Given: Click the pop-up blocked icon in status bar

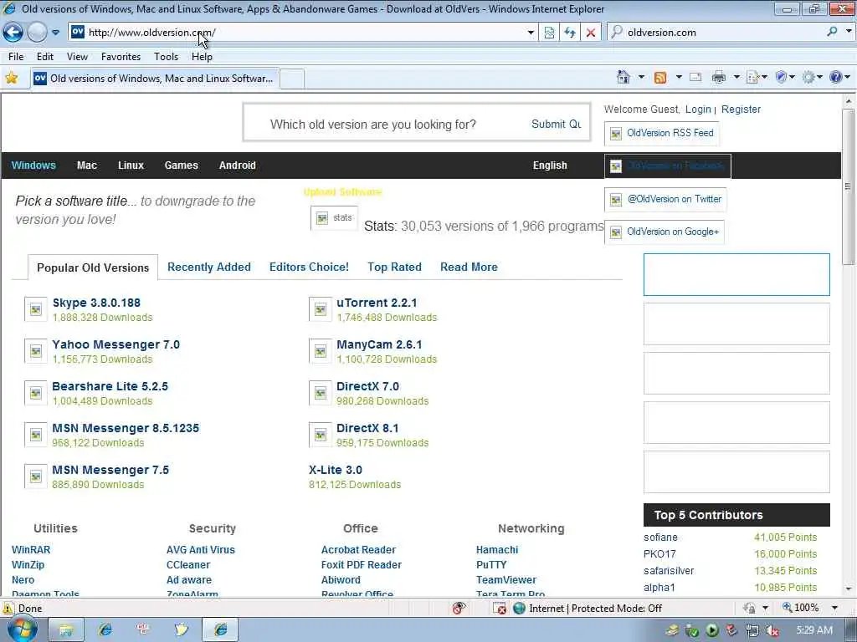Looking at the screenshot, I should 499,609.
